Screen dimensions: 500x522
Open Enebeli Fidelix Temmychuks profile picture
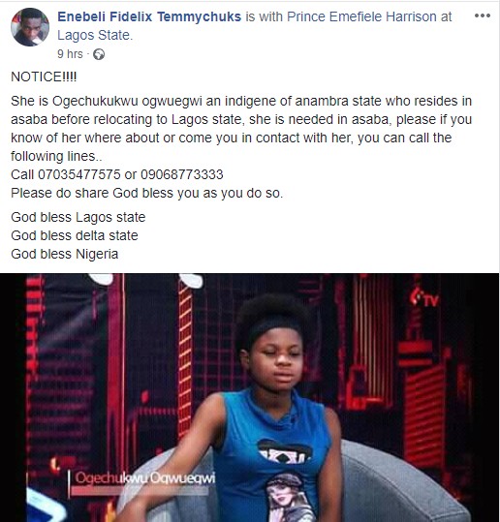30,27
